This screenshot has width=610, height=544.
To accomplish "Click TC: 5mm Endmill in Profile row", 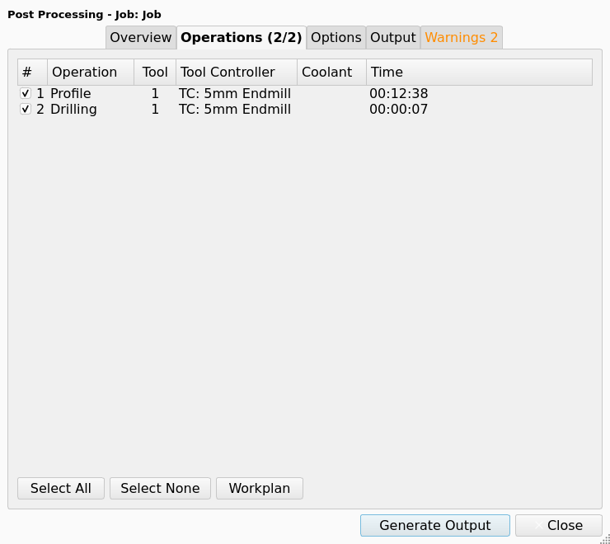I will 235,93.
